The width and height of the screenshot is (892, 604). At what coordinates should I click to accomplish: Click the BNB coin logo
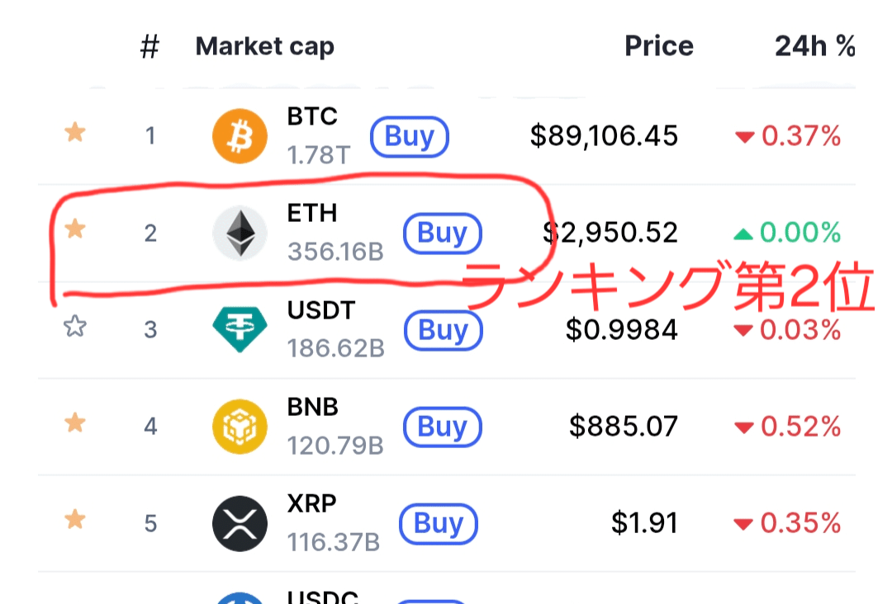(x=240, y=427)
